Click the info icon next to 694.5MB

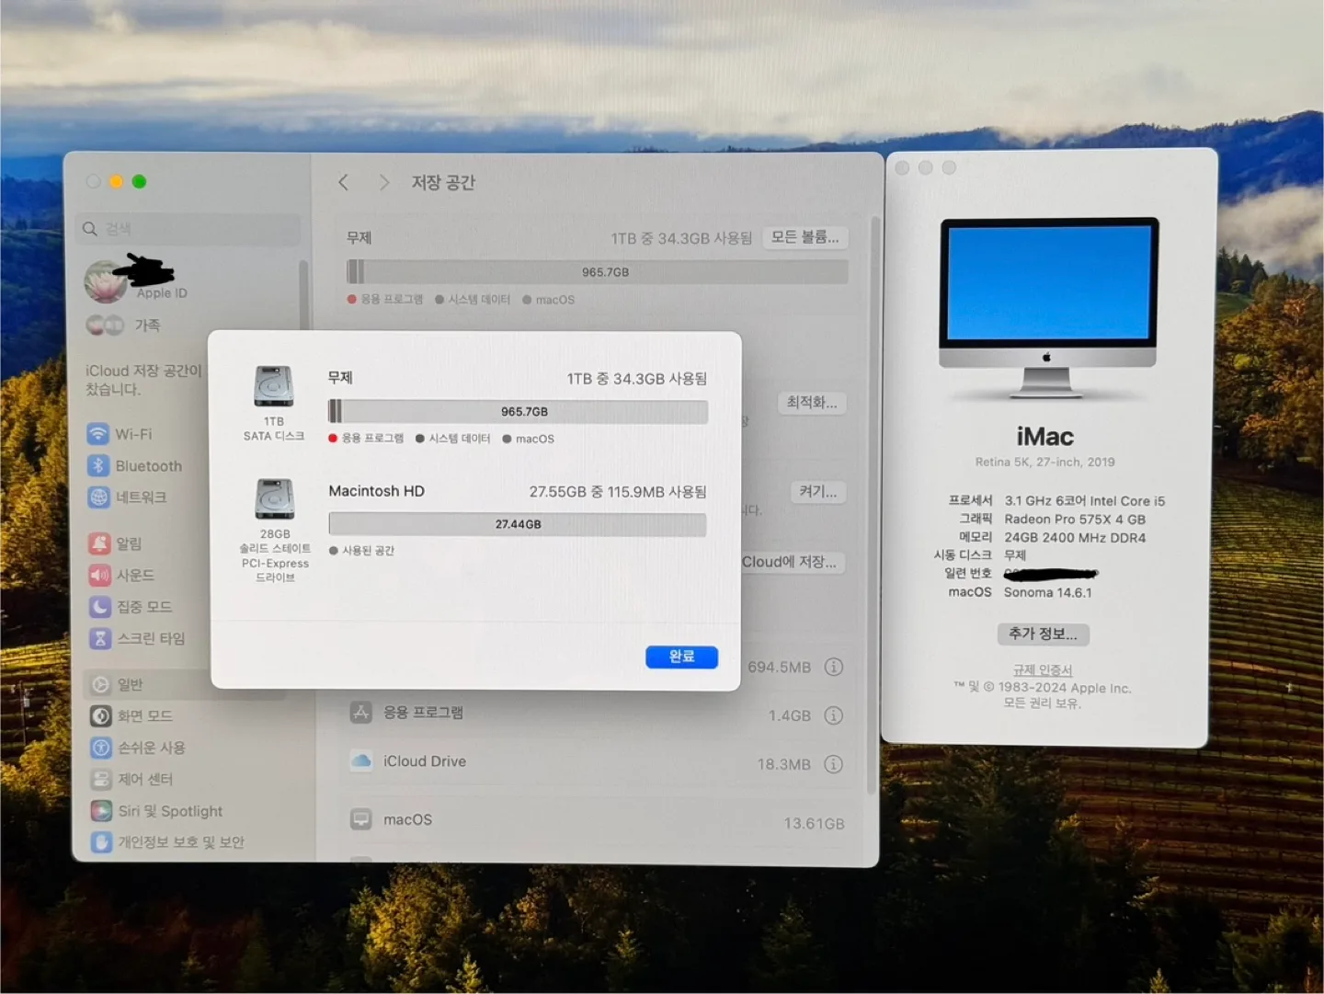[x=834, y=667]
